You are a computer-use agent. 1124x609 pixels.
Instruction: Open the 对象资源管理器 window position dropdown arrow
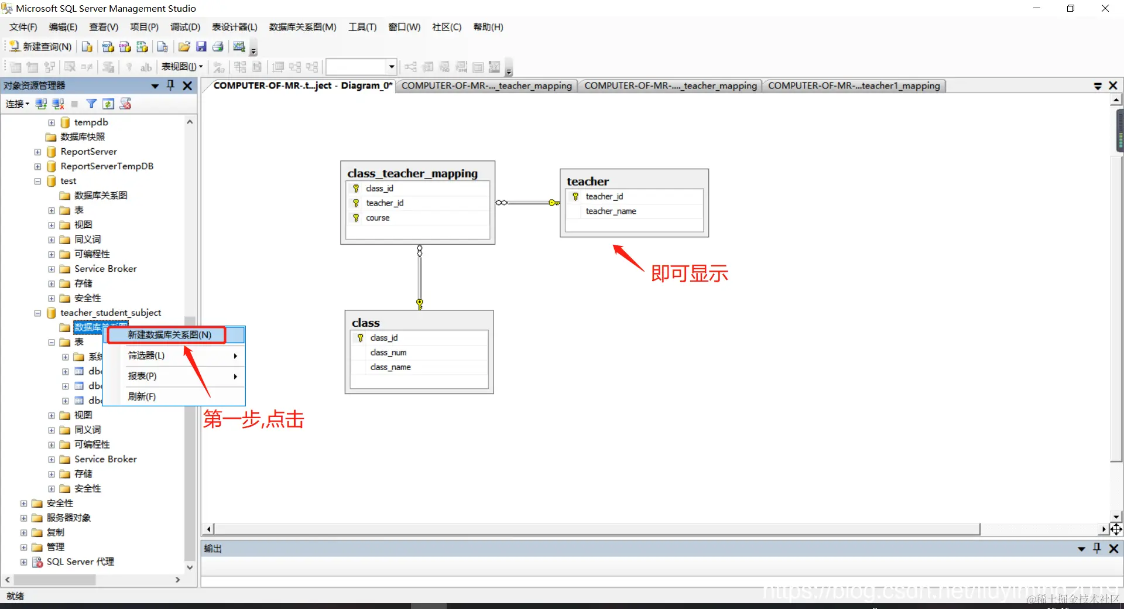[x=155, y=86]
